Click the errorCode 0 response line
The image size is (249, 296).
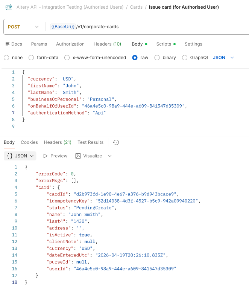pos(56,174)
